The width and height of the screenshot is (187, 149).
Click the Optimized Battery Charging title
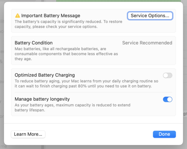tap(45, 75)
